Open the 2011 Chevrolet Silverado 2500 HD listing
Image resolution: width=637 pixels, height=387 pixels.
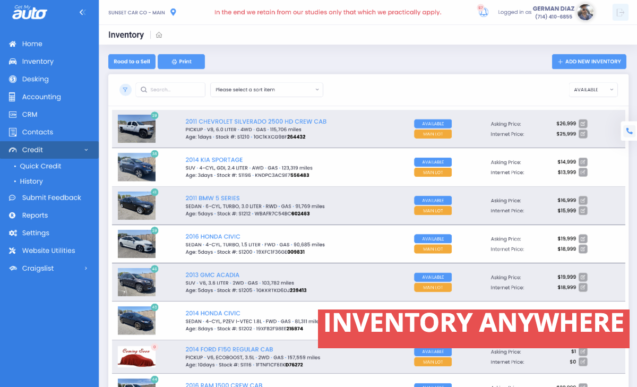coord(256,121)
